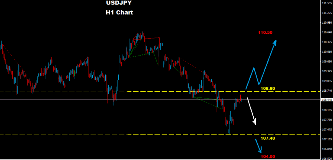Click 106.840 on the price axis

pos(327,149)
